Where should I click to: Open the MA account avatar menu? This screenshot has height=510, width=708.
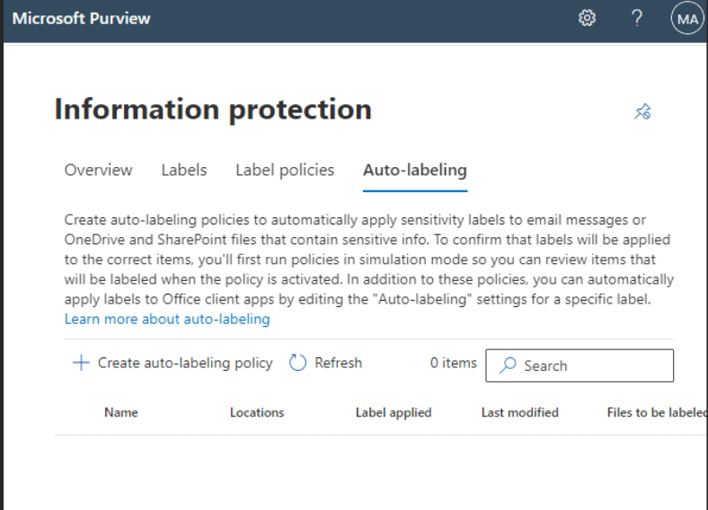tap(686, 19)
